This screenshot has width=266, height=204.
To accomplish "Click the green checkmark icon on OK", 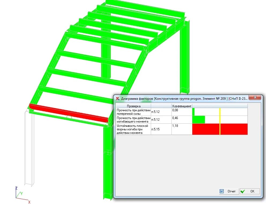I will point(243,191).
